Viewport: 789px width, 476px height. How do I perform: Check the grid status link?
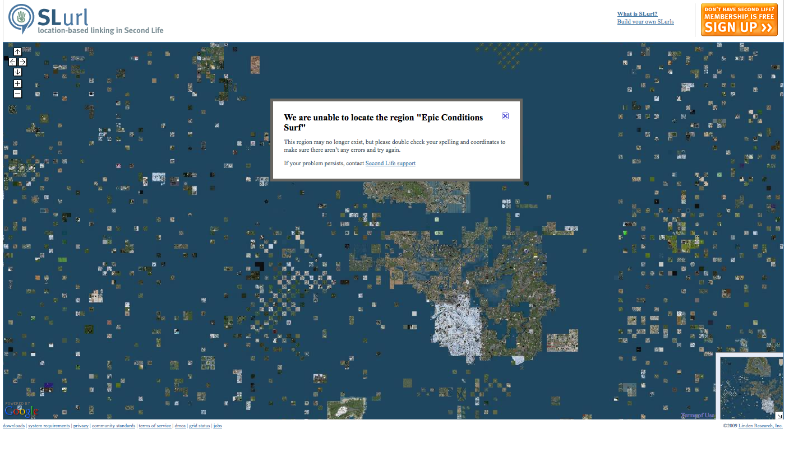pyautogui.click(x=199, y=426)
